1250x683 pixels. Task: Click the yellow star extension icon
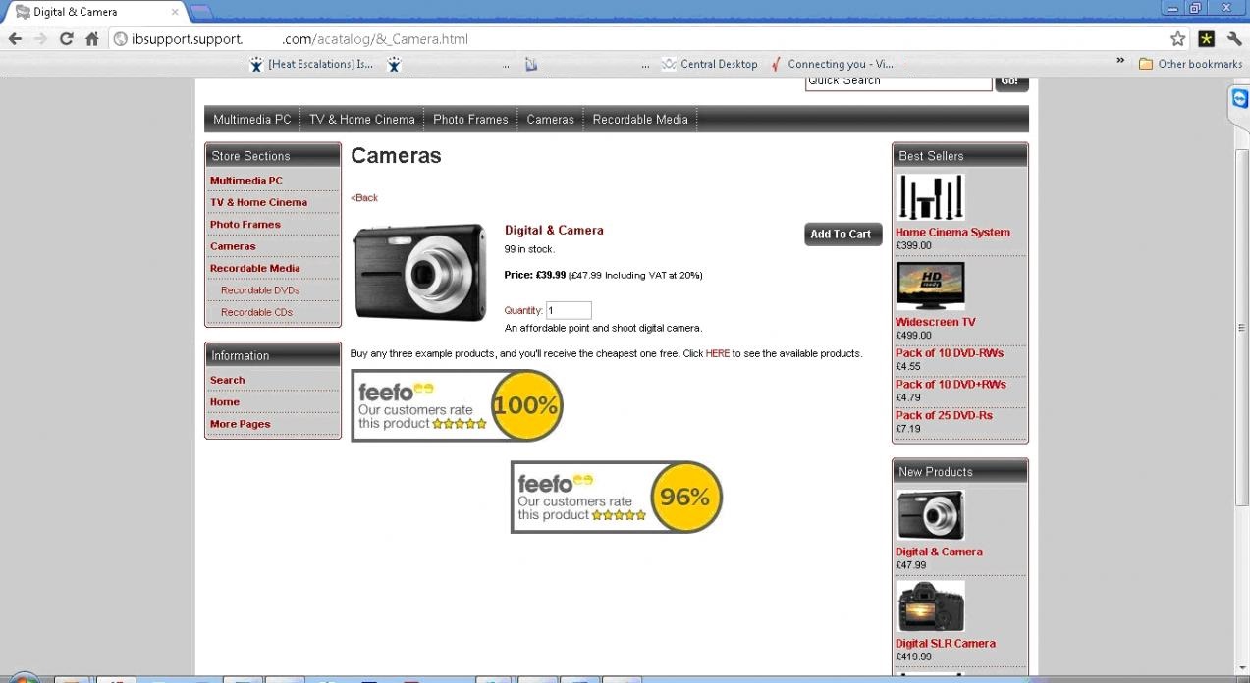[x=1206, y=39]
